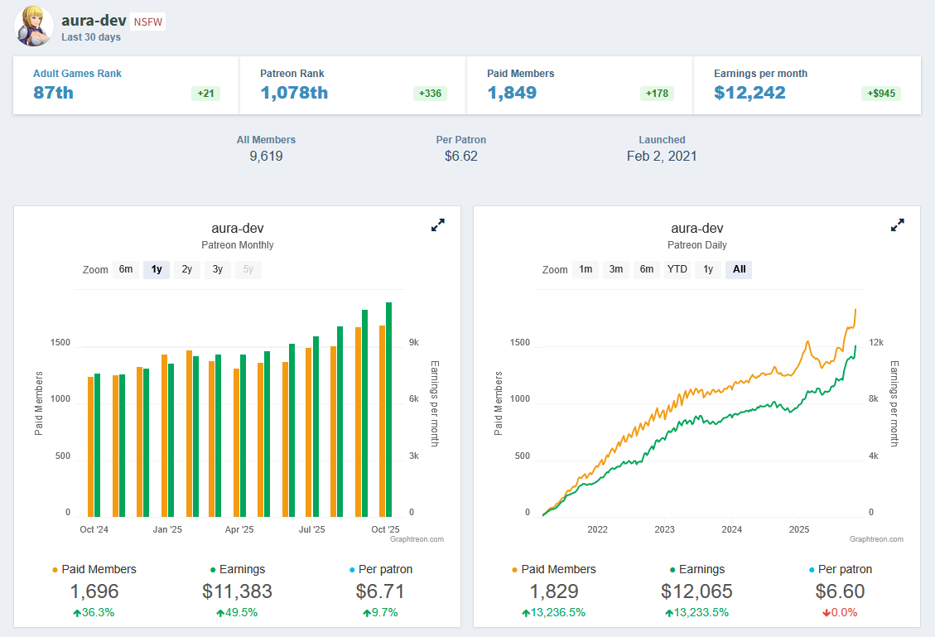This screenshot has width=935, height=637.
Task: Click the +21 rank change badge
Action: click(x=205, y=94)
